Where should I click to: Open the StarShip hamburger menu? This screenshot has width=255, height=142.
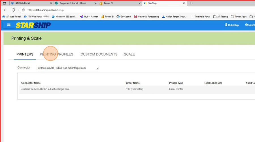pos(9,25)
